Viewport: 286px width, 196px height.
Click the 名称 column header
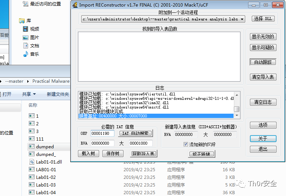[x=33, y=105]
